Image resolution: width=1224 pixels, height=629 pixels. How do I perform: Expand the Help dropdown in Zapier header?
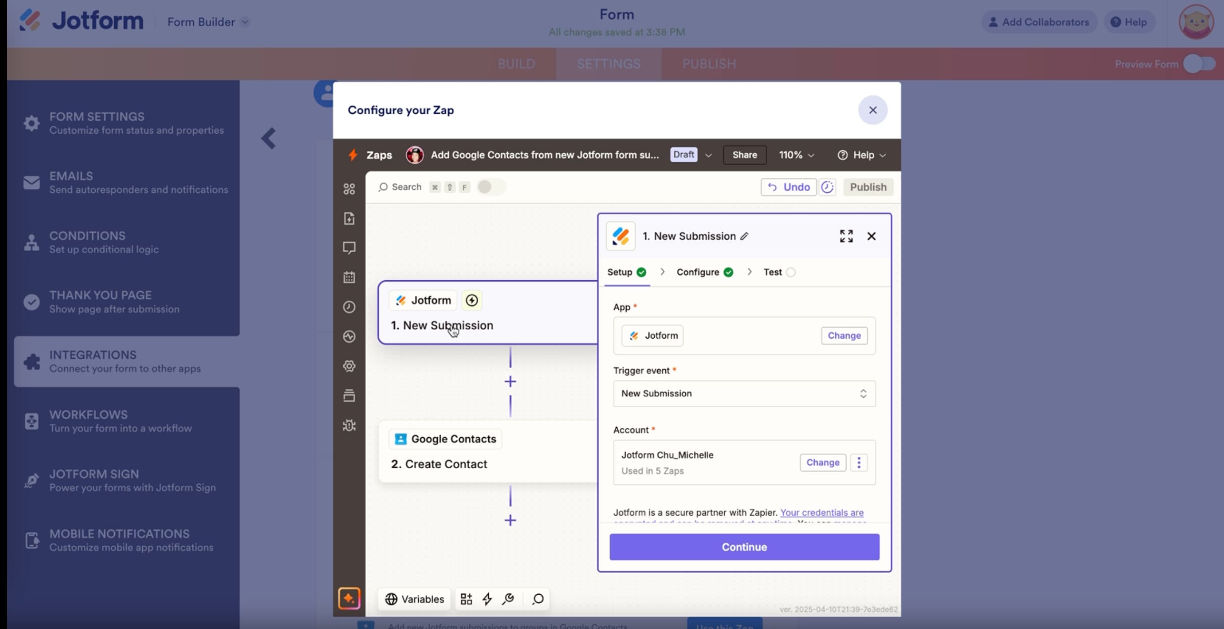click(862, 155)
